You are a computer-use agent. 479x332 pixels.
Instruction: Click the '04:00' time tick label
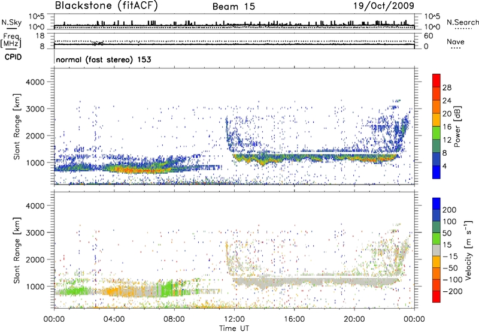[x=114, y=319]
